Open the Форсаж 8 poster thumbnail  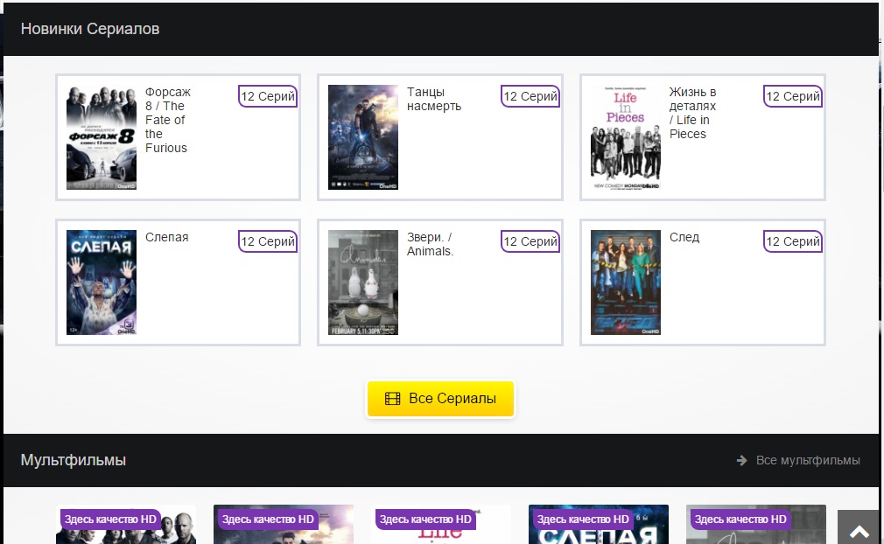[x=102, y=137]
